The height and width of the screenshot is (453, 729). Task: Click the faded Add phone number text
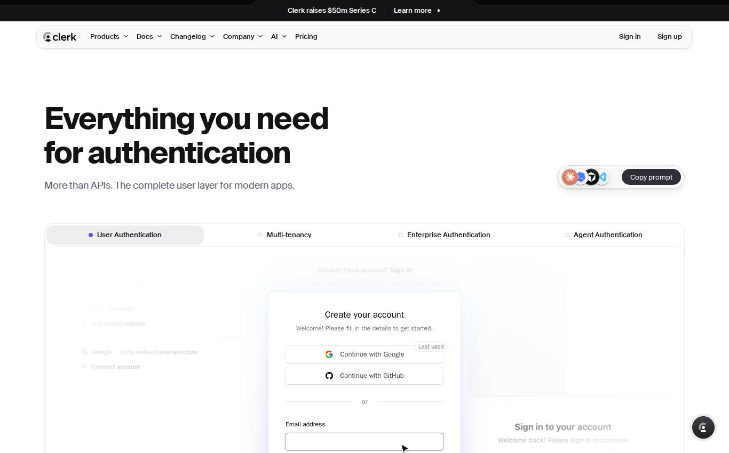tap(118, 323)
